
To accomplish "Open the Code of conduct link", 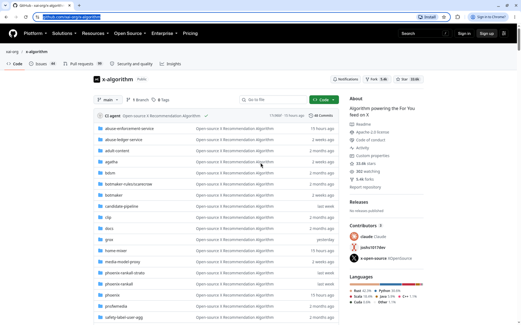I will click(370, 140).
